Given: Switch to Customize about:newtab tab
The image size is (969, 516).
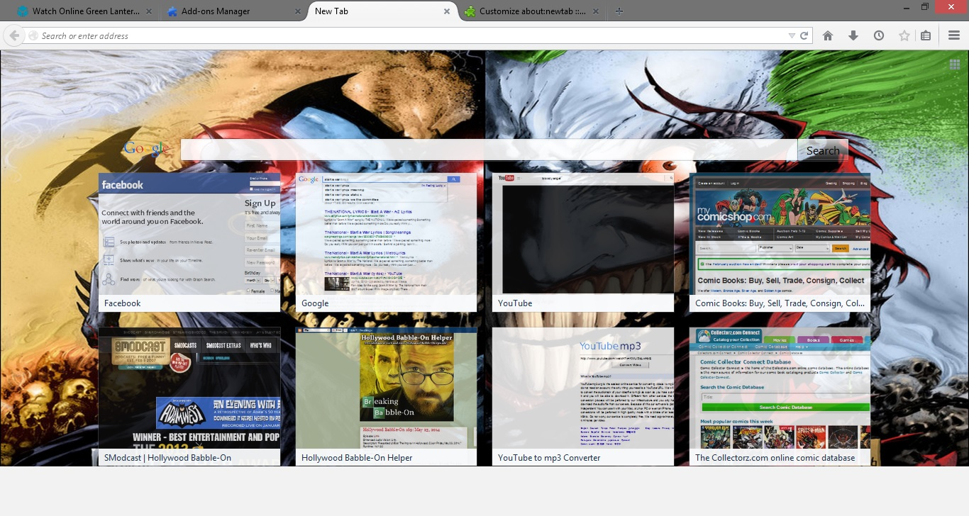Looking at the screenshot, I should pos(532,11).
